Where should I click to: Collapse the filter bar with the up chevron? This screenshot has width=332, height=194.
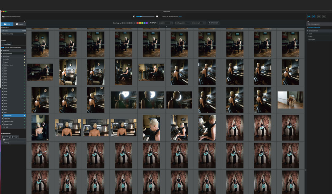tap(166, 27)
